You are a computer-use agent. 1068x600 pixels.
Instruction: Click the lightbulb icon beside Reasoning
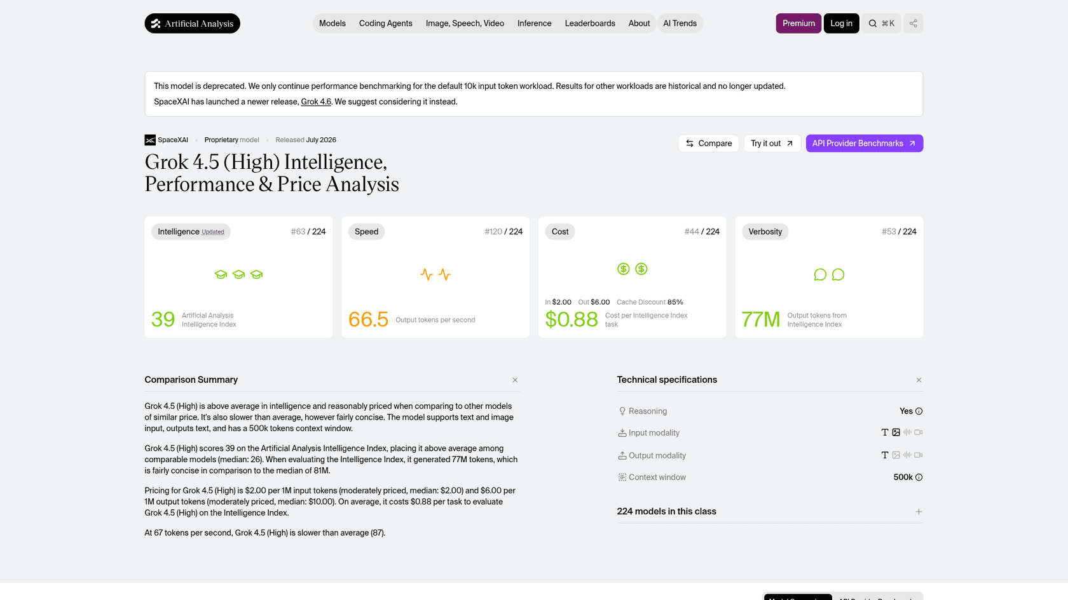click(x=622, y=411)
